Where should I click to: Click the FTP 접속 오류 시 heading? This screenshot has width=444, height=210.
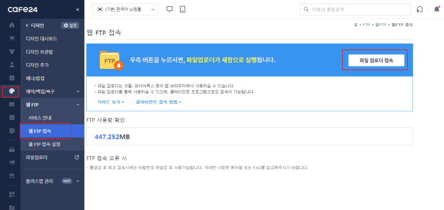(x=106, y=158)
